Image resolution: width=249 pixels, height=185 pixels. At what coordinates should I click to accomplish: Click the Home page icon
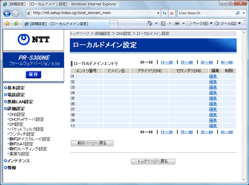click(x=150, y=23)
